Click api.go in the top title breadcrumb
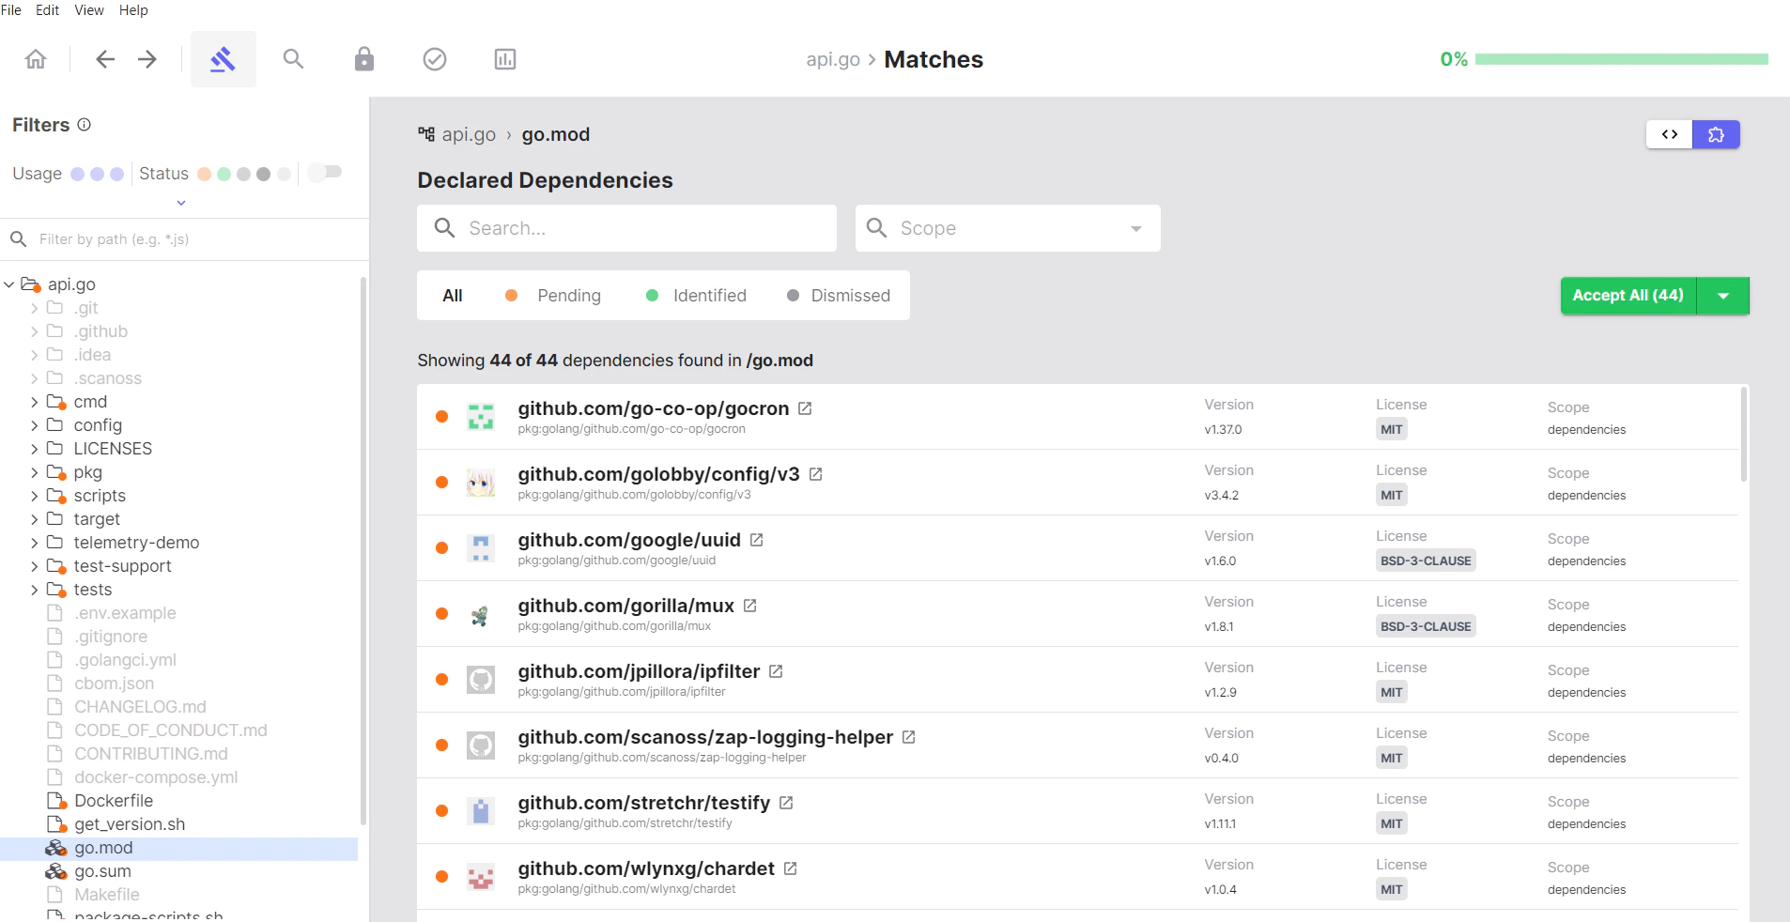The image size is (1790, 922). pos(833,59)
